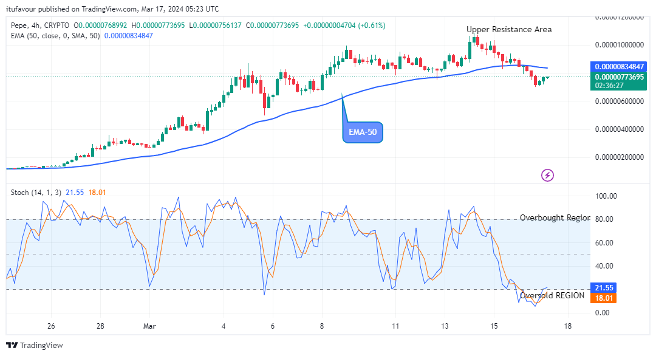Click the '4' date label on time axis
The height and width of the screenshot is (356, 656).
click(x=224, y=326)
